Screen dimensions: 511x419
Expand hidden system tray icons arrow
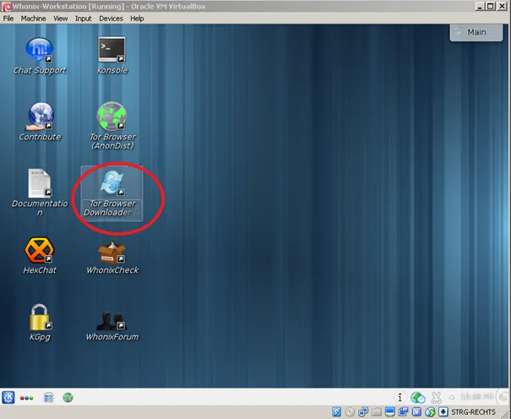[x=452, y=397]
